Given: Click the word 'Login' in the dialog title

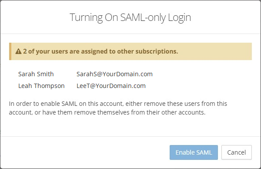Looking at the screenshot, I should click(x=179, y=18).
